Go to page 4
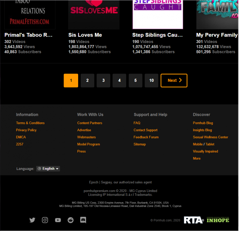The width and height of the screenshot is (239, 231). tap(119, 81)
